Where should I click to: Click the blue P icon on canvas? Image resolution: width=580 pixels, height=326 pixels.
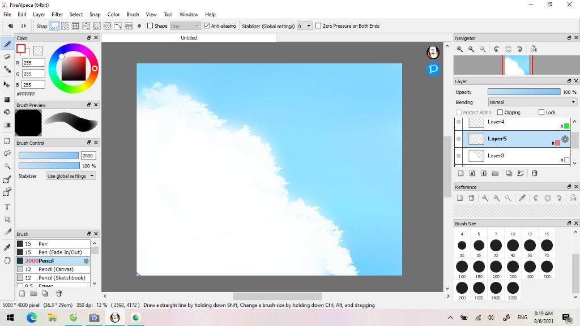[x=433, y=69]
